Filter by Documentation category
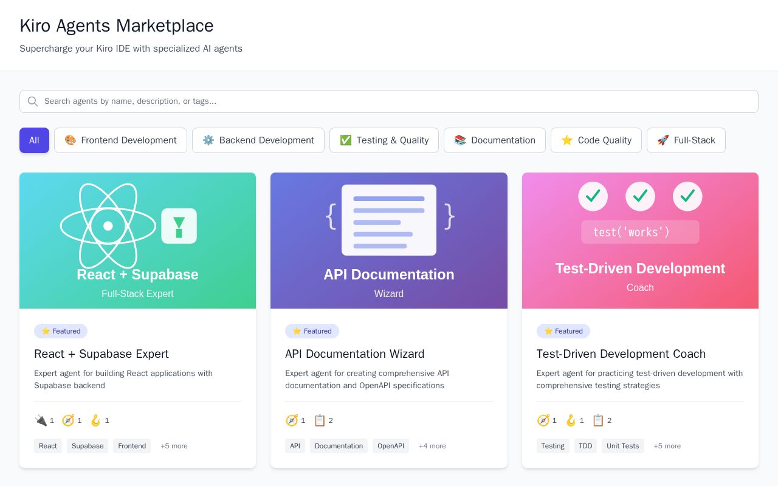 pos(495,140)
